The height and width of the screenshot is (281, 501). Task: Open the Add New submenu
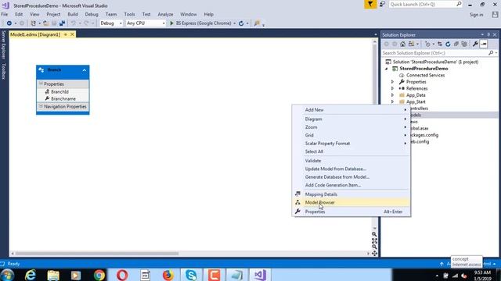351,109
